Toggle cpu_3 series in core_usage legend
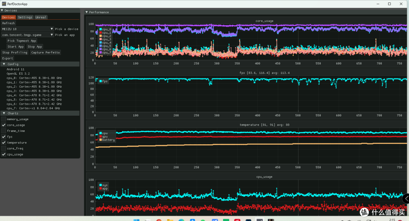Screen dimensions: 409x221 105,39
